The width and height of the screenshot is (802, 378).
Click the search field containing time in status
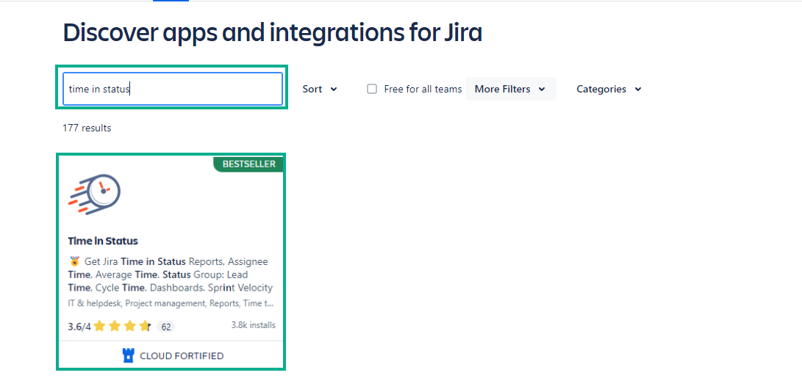pos(172,89)
